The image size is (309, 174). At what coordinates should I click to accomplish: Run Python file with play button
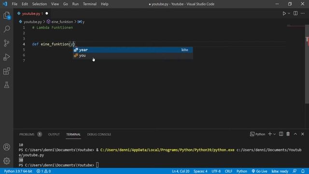point(284,14)
